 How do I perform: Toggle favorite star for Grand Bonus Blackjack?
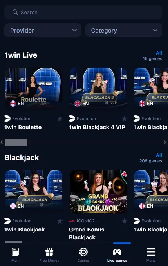pos(124,221)
